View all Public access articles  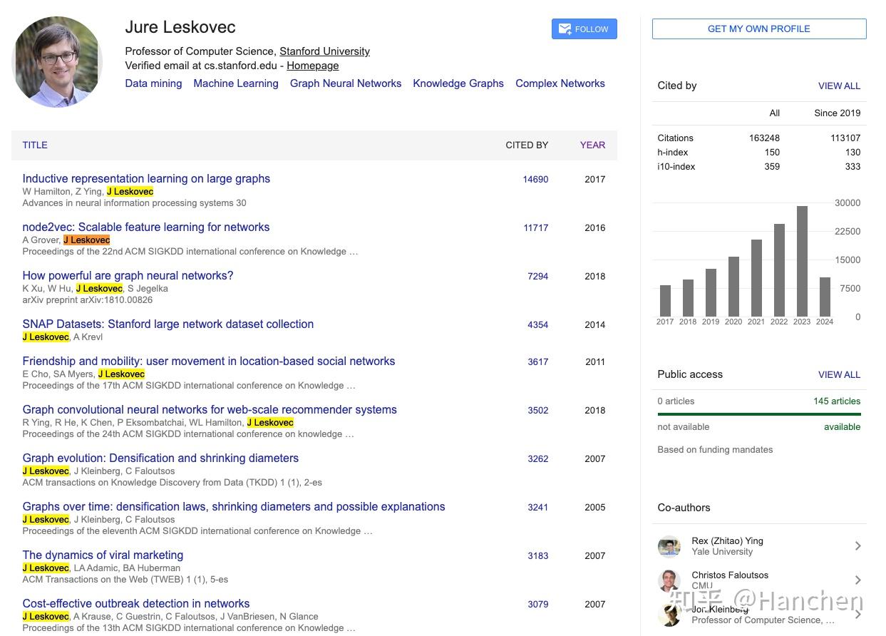(x=839, y=374)
